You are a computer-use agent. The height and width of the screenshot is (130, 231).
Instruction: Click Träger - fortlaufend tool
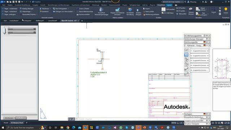9,12
